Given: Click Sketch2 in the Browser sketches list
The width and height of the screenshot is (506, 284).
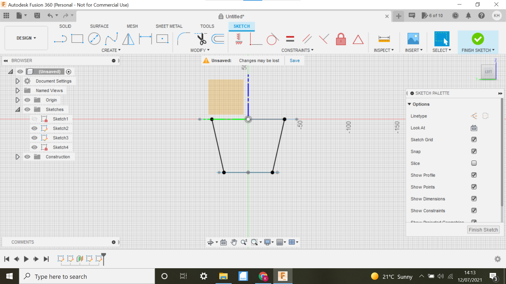Looking at the screenshot, I should pyautogui.click(x=60, y=128).
